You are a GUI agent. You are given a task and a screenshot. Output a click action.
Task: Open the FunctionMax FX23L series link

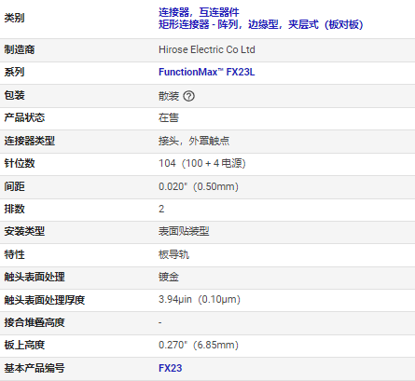pyautogui.click(x=207, y=72)
